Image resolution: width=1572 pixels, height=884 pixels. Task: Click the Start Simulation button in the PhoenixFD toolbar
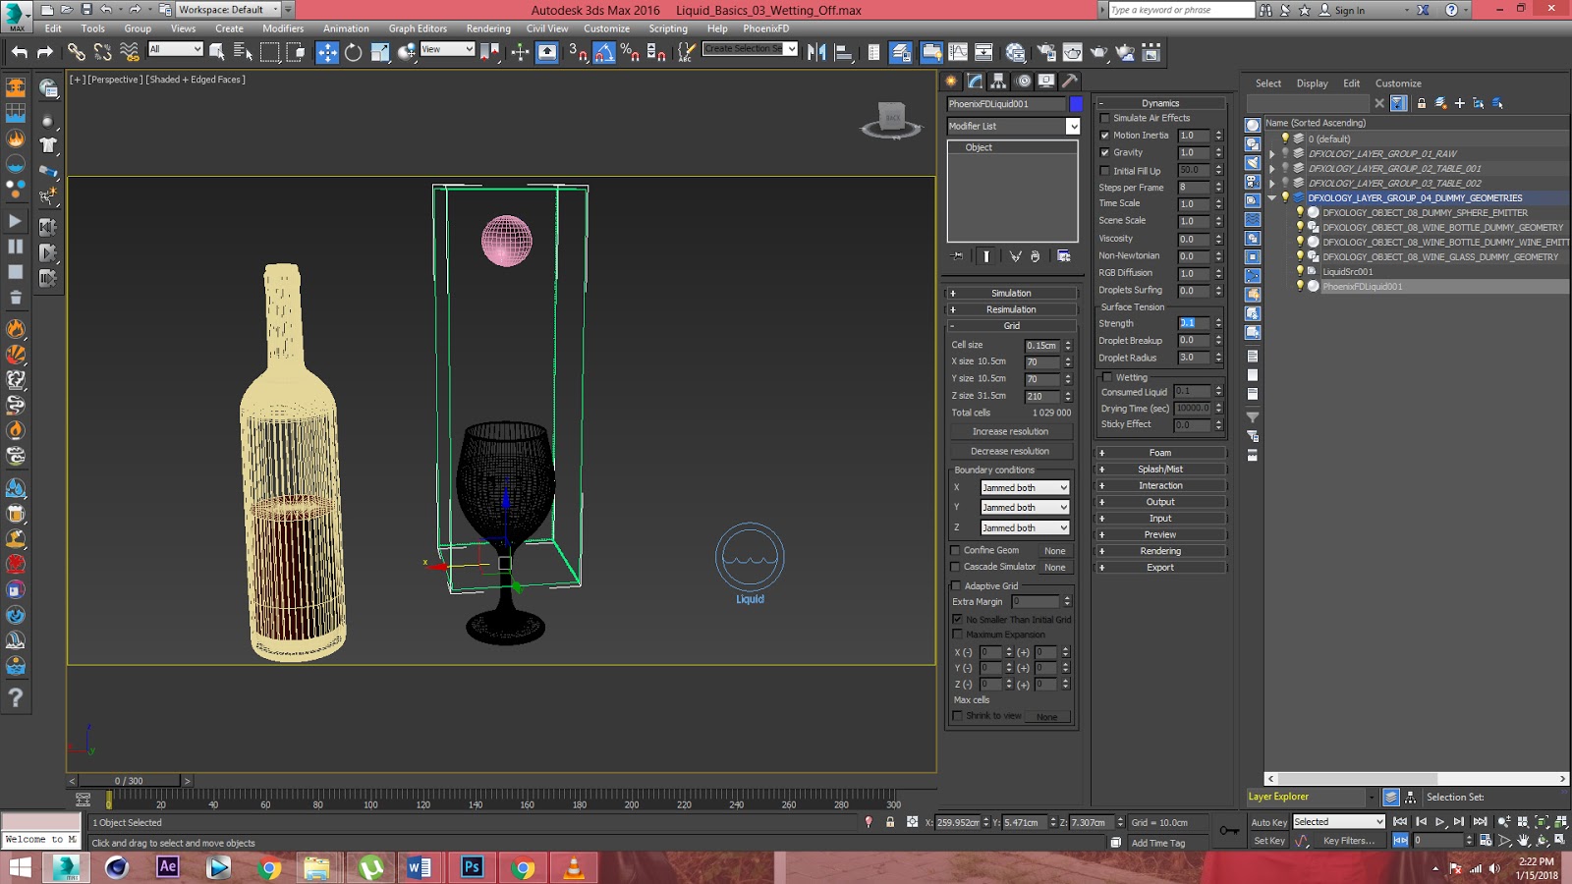pos(16,221)
